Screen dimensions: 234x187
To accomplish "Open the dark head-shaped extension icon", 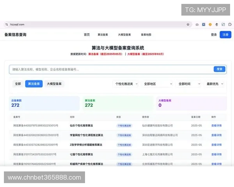I will coord(217,25).
